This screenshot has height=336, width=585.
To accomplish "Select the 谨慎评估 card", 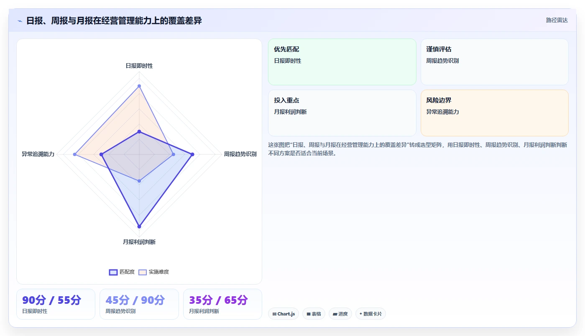I will (x=494, y=62).
